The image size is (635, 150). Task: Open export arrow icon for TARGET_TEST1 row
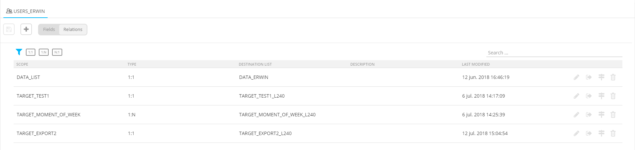(x=589, y=96)
